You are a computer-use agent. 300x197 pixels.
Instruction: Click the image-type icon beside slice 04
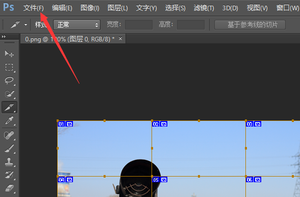click(69, 180)
